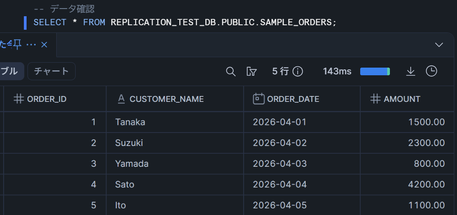
Task: Open the results tab ellipsis menu
Action: pos(31,45)
